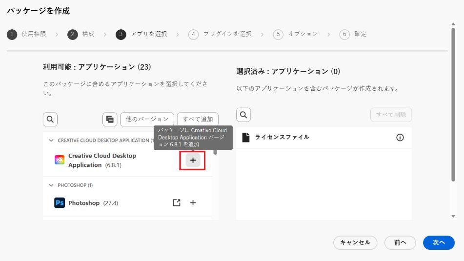Select Creative Cloud Desktop Application (6.8.1) text
The width and height of the screenshot is (464, 261).
pos(102,160)
